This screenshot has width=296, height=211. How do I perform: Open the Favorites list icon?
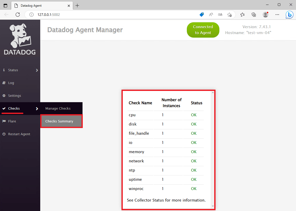[x=242, y=15]
